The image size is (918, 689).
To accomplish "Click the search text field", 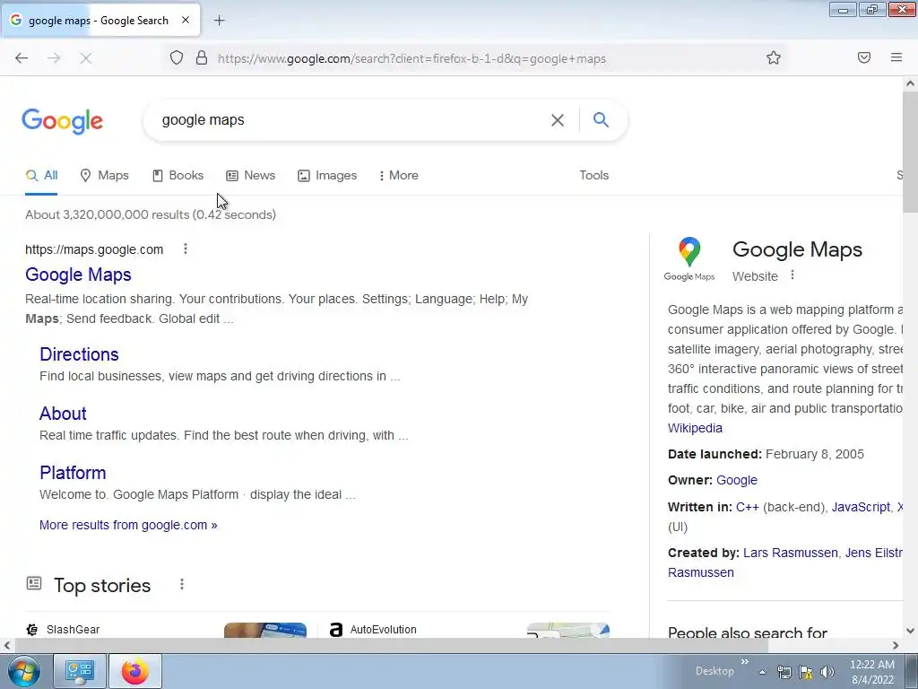I will coord(351,120).
